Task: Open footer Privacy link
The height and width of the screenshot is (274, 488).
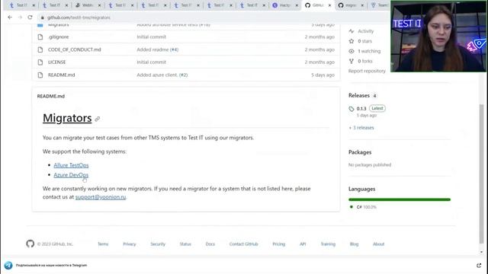Action: [130, 244]
